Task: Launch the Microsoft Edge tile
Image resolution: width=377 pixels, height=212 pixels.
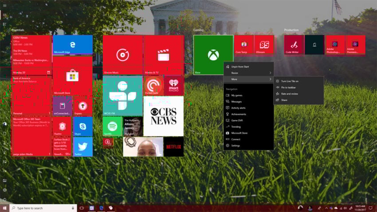Action: coord(73,45)
